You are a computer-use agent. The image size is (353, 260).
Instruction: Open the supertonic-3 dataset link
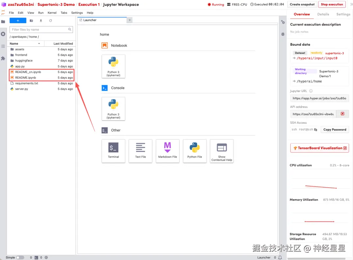pyautogui.click(x=335, y=53)
